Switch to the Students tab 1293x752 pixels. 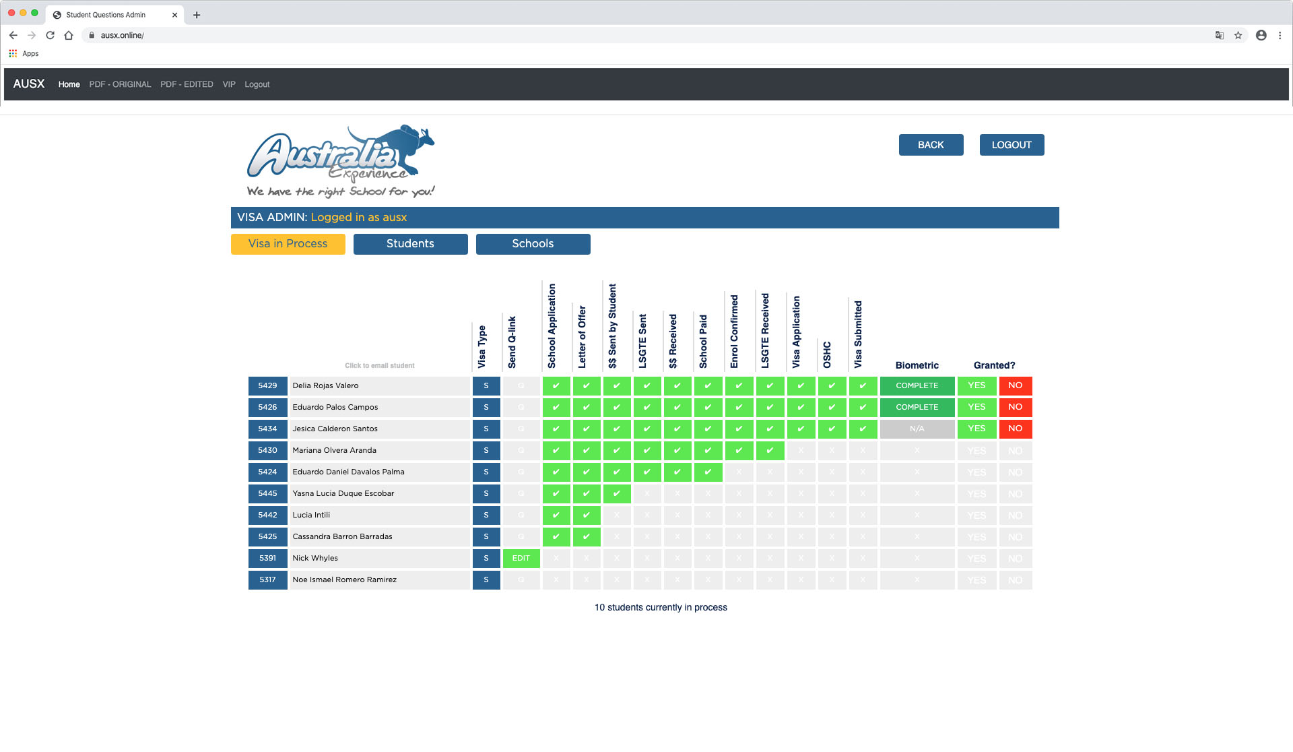(410, 244)
